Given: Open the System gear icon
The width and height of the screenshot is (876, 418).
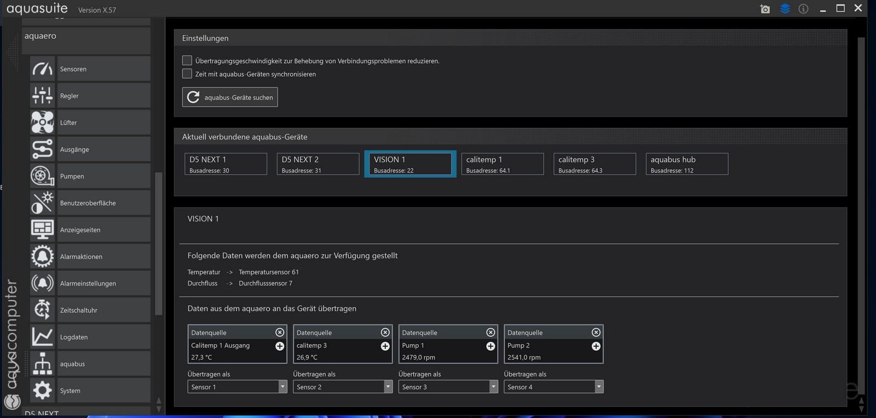Looking at the screenshot, I should (x=43, y=391).
